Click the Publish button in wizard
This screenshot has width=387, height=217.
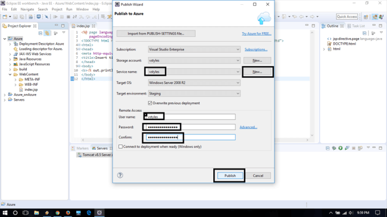pos(230,175)
